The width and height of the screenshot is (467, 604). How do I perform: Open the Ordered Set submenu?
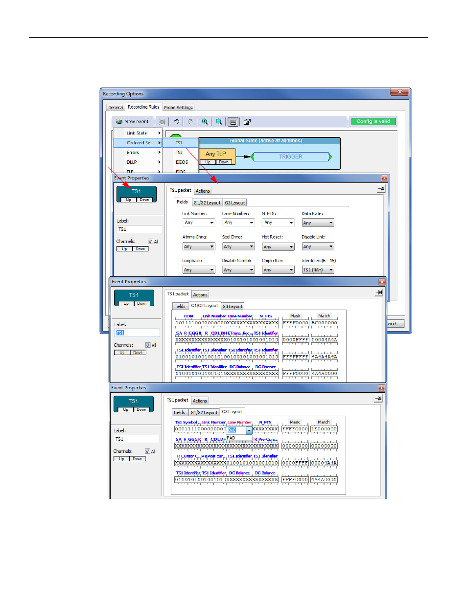pos(138,143)
